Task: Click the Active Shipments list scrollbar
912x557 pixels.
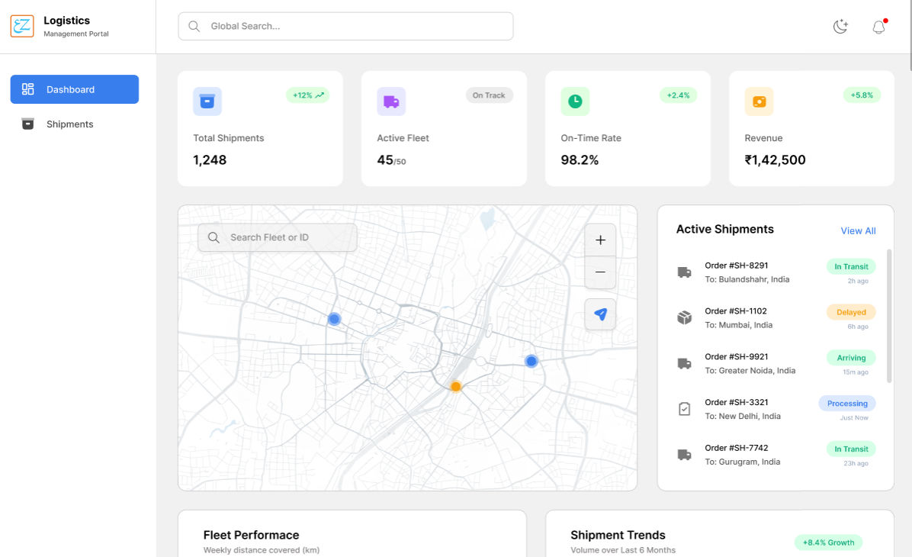Action: point(888,315)
